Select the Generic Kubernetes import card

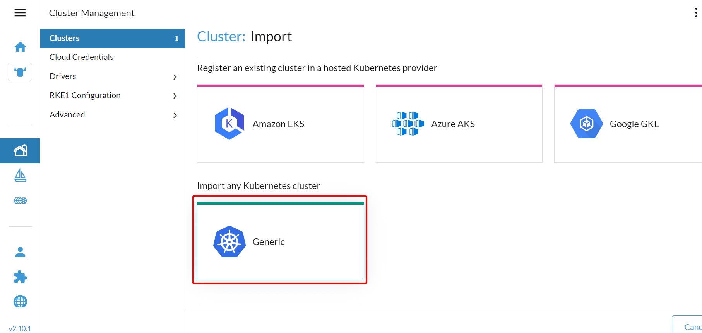pos(281,241)
